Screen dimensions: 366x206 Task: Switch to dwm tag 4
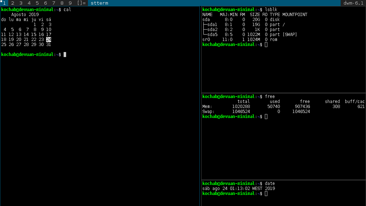tap(29, 3)
